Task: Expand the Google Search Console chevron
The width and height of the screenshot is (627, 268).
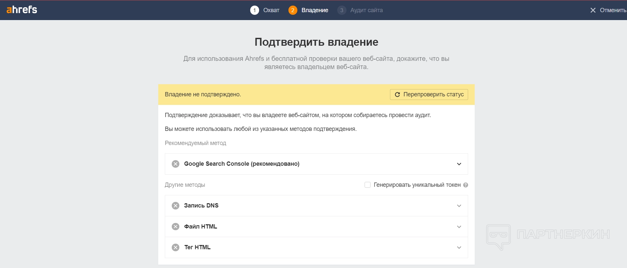Action: tap(459, 164)
